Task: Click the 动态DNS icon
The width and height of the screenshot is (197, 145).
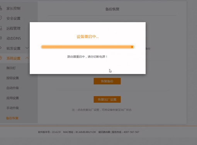Action: 1,38
